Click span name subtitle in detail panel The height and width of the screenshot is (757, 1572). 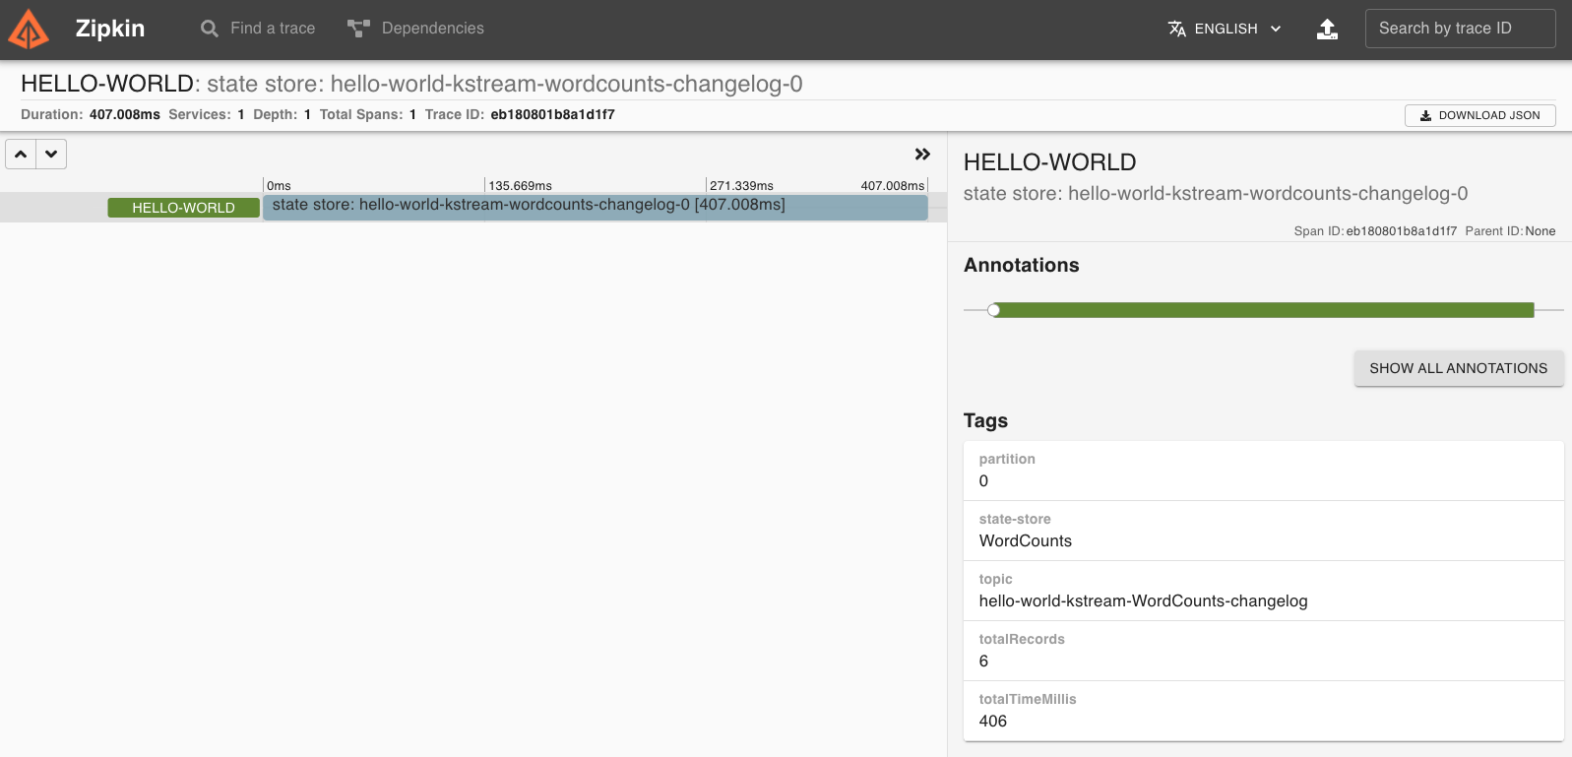1216,194
